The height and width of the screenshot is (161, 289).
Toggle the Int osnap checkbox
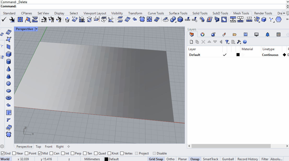tap(63, 153)
